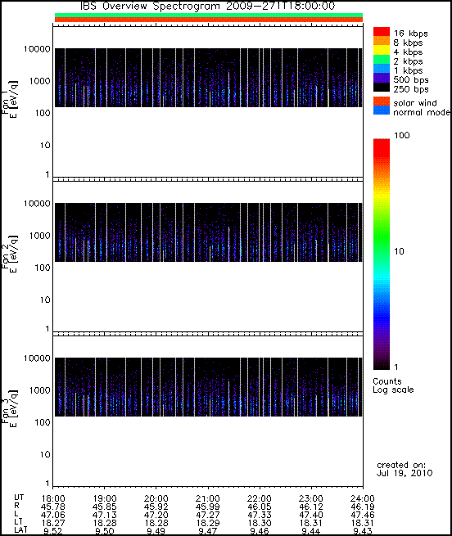Click the '18:00' UT tick label

53,498
